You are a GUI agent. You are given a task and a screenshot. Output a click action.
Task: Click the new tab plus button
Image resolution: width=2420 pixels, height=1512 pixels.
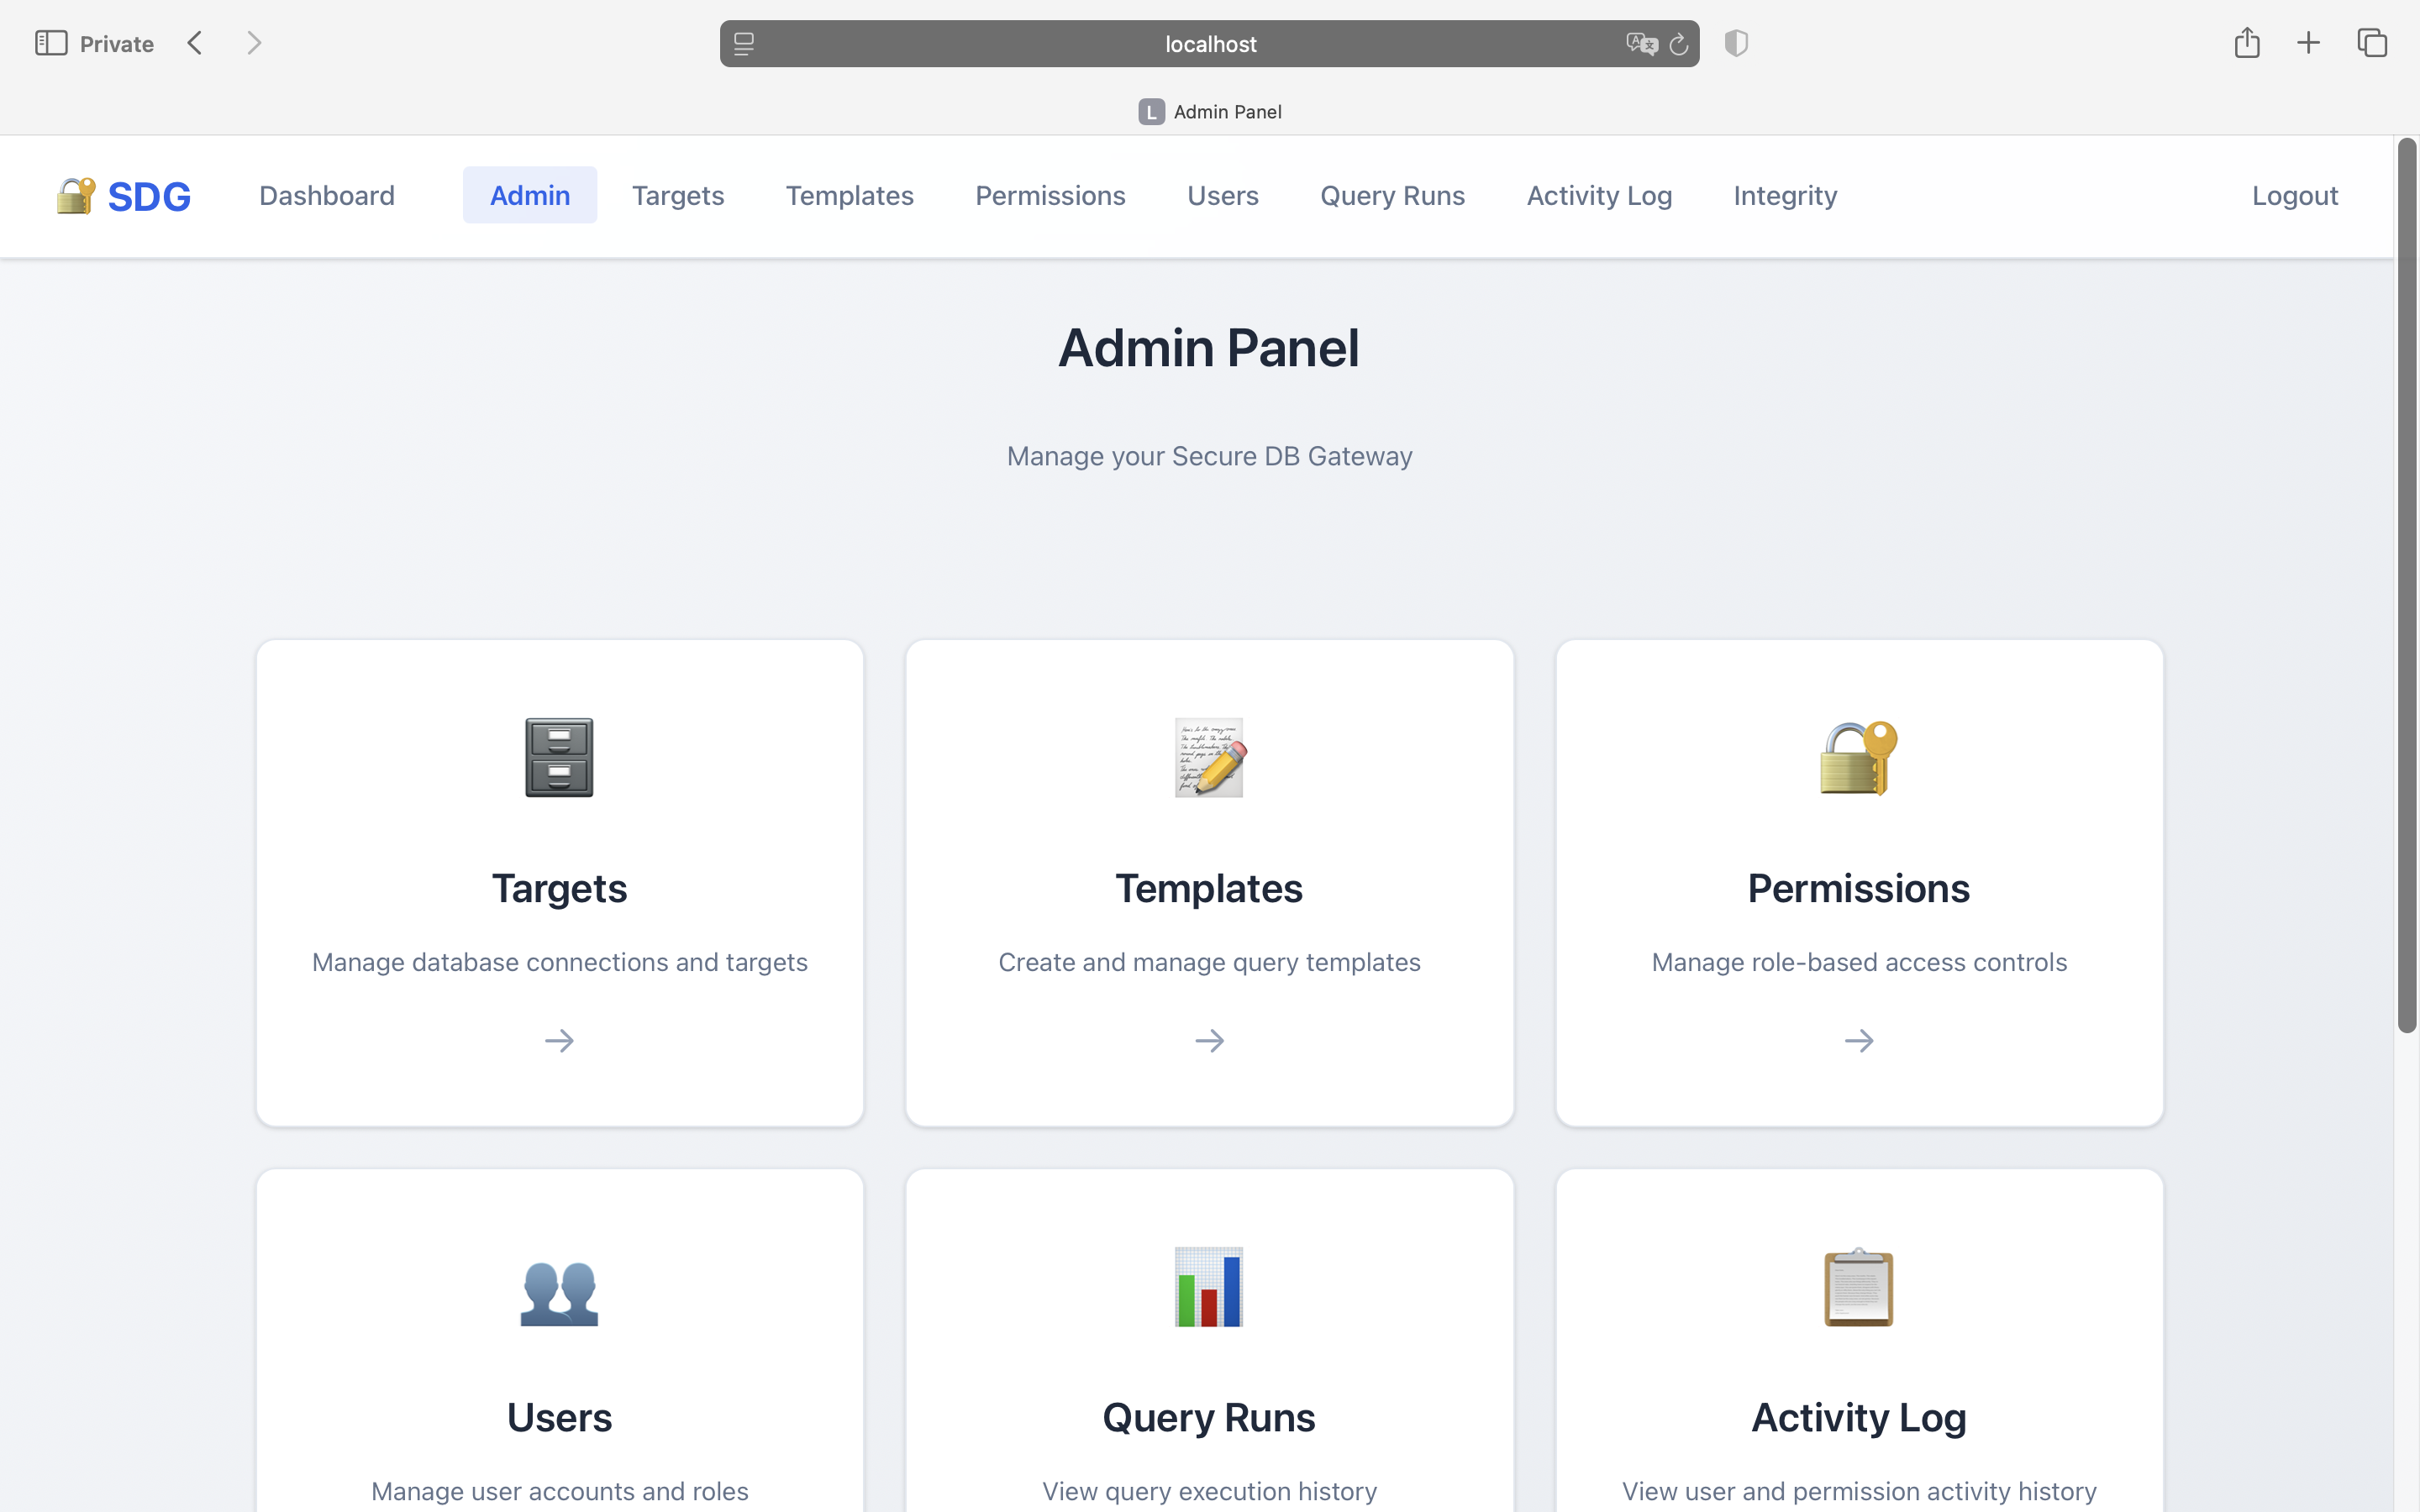point(2309,43)
